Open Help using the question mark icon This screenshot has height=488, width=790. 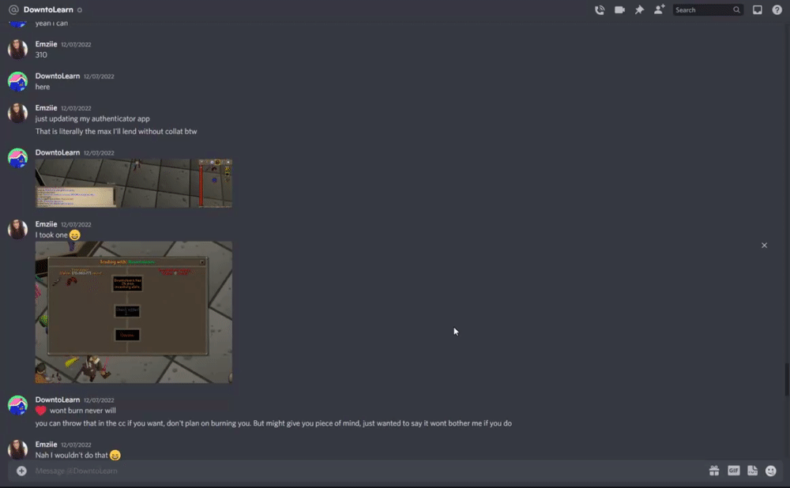coord(777,10)
